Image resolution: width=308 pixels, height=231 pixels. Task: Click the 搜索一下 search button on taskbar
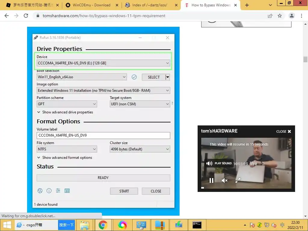(x=66, y=225)
